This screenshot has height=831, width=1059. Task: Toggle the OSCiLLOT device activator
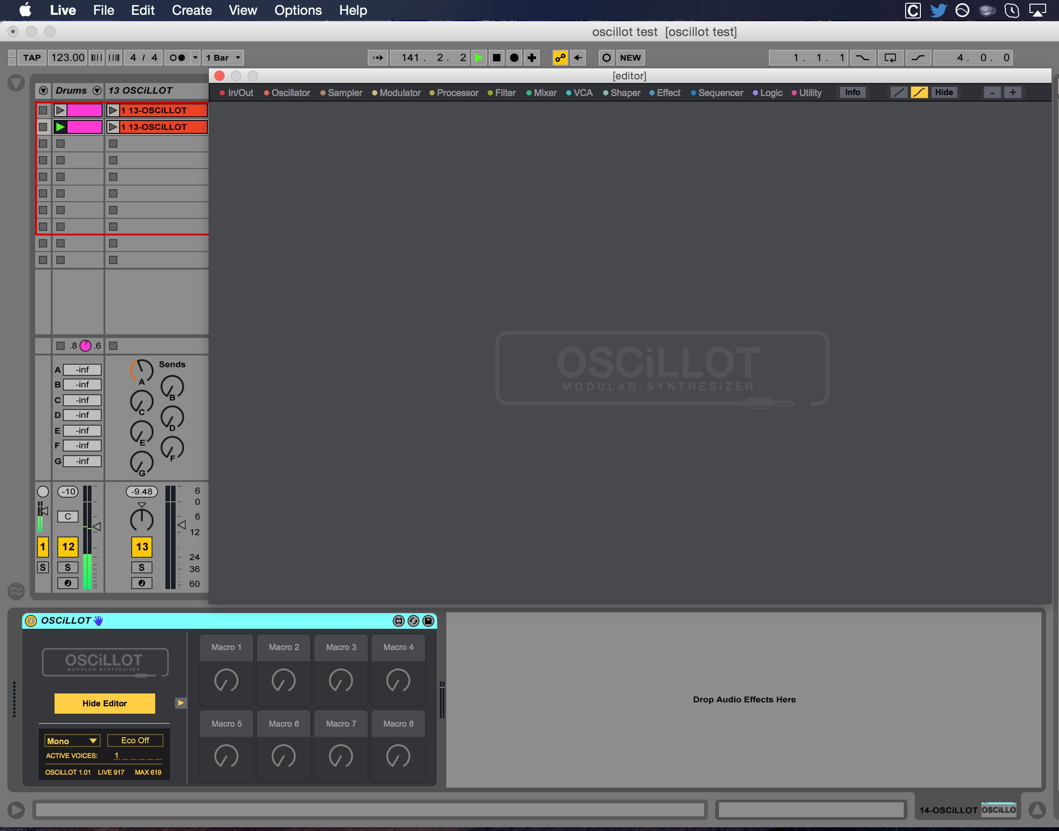30,620
